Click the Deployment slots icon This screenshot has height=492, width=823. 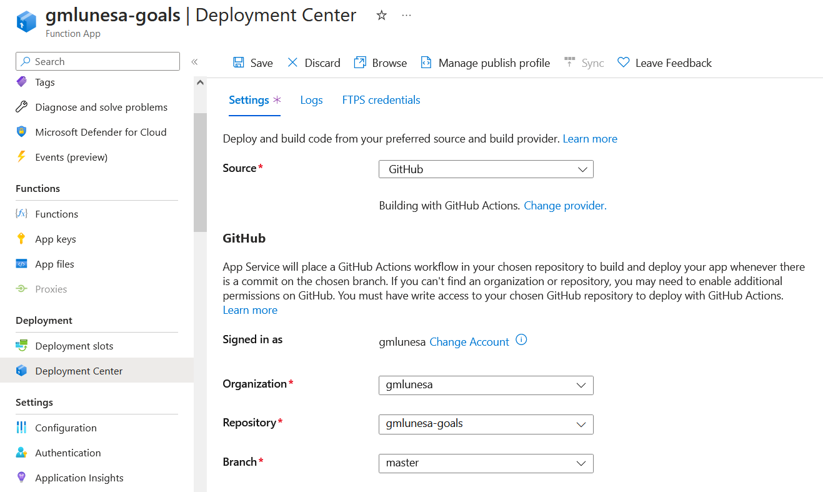point(22,346)
